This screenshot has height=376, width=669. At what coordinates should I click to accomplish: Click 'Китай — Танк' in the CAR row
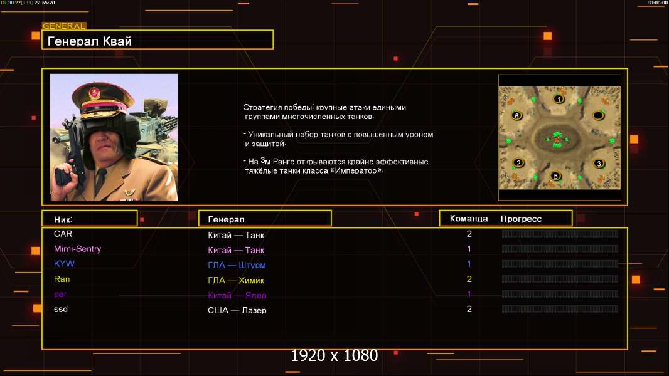[x=236, y=235]
